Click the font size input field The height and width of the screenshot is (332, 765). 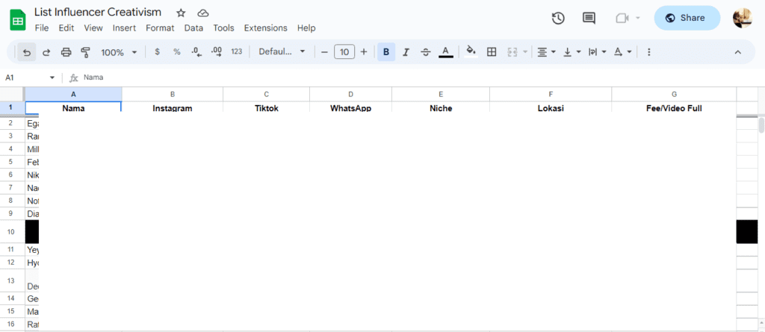click(x=344, y=52)
